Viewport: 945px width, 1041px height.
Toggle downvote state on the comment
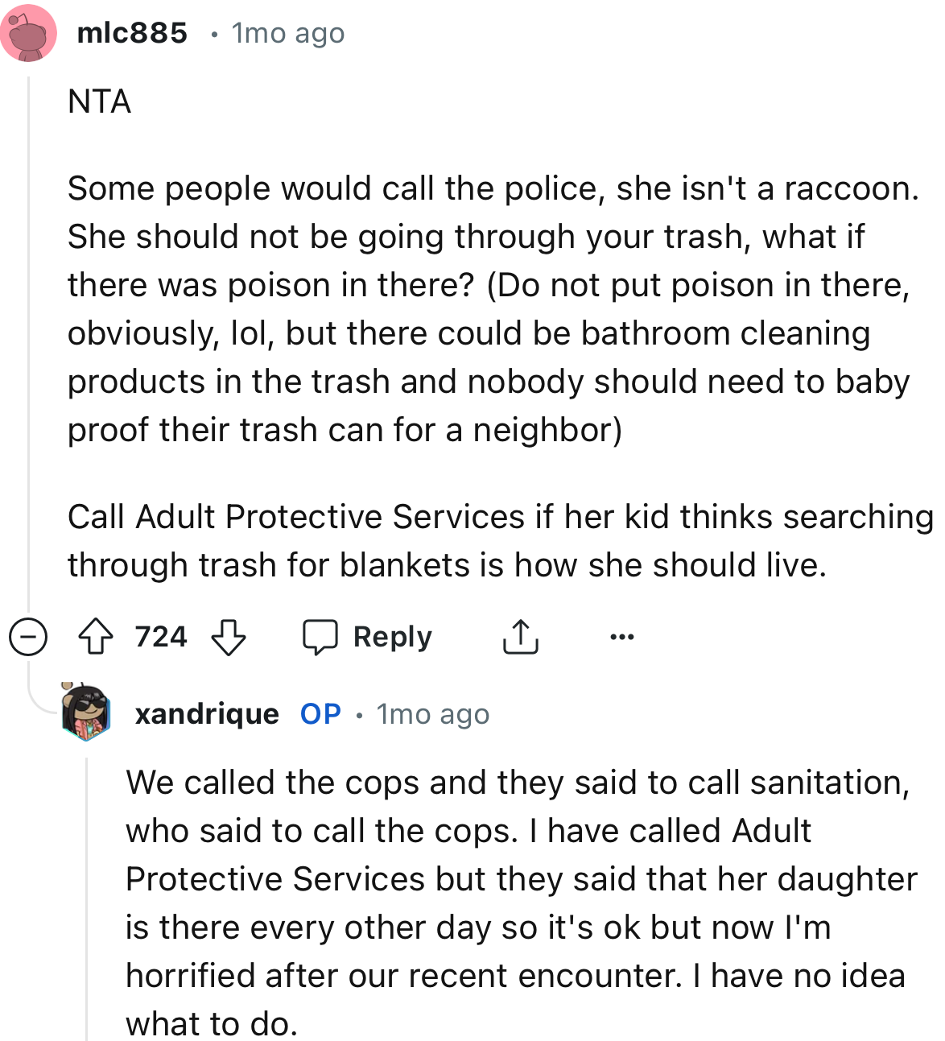(228, 638)
